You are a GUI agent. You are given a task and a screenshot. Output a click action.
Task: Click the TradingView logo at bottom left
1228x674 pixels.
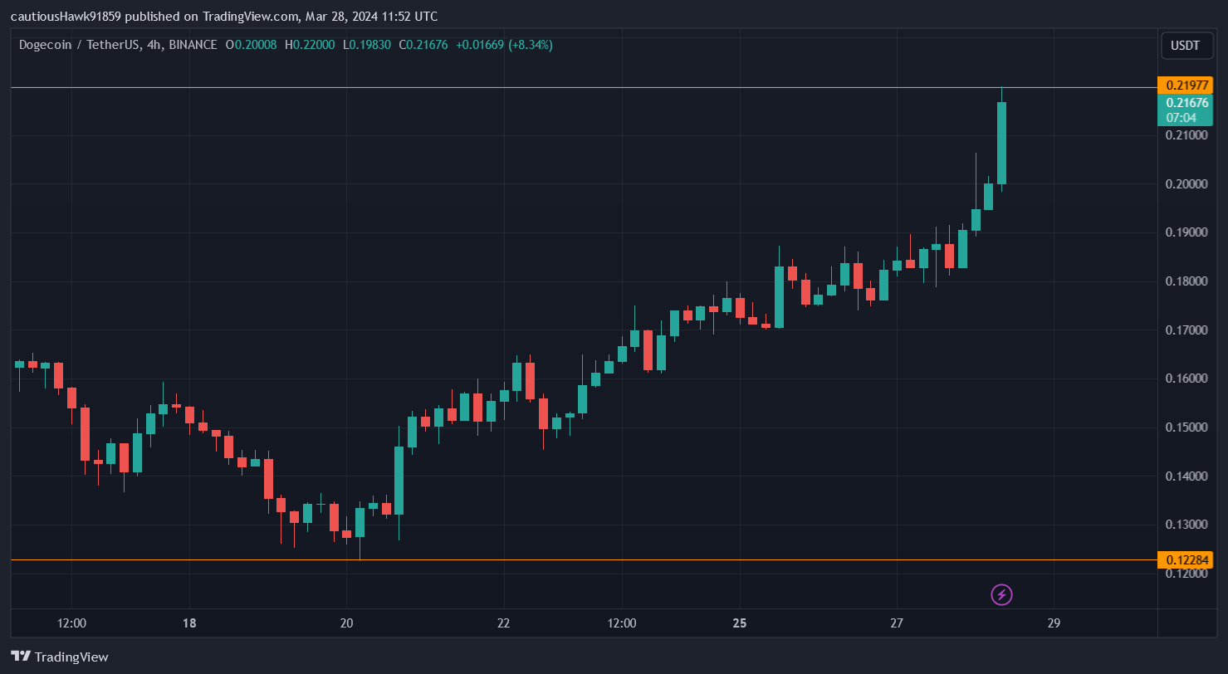click(x=58, y=657)
